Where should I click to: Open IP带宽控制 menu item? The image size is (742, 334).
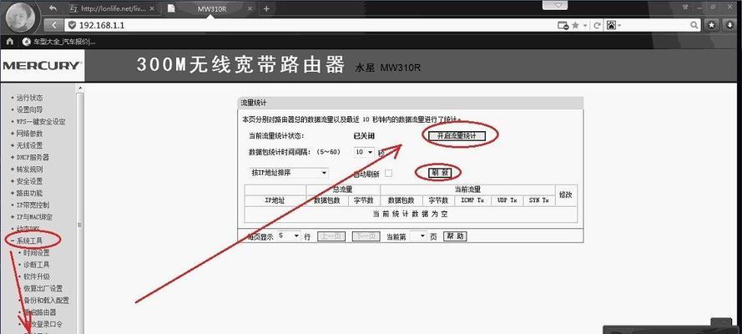(x=33, y=205)
